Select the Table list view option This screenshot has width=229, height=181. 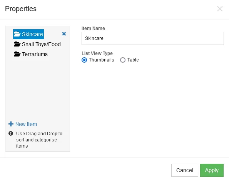[123, 60]
